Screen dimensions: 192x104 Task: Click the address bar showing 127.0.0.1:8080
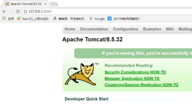(108, 11)
